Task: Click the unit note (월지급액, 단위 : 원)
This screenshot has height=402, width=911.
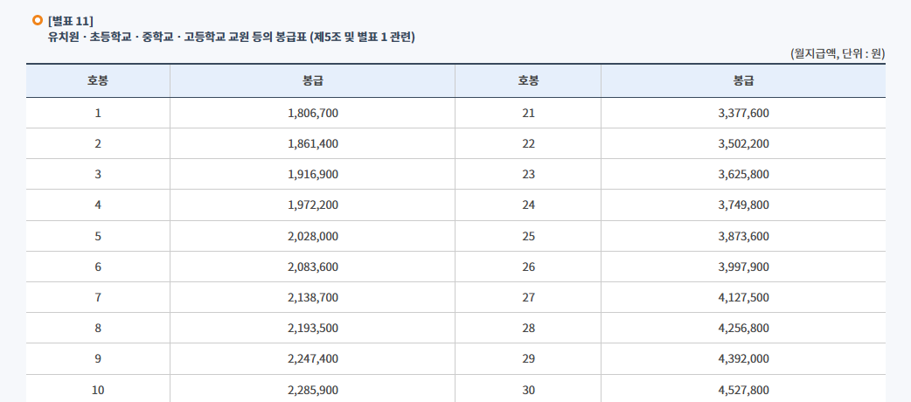Action: click(x=838, y=54)
